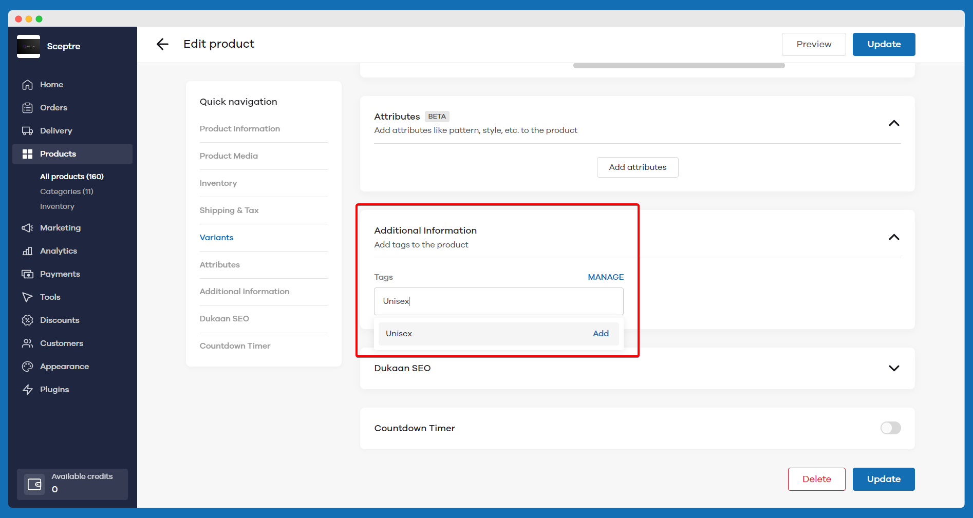
Task: Click the Plugins lightning bolt icon
Action: coord(27,390)
